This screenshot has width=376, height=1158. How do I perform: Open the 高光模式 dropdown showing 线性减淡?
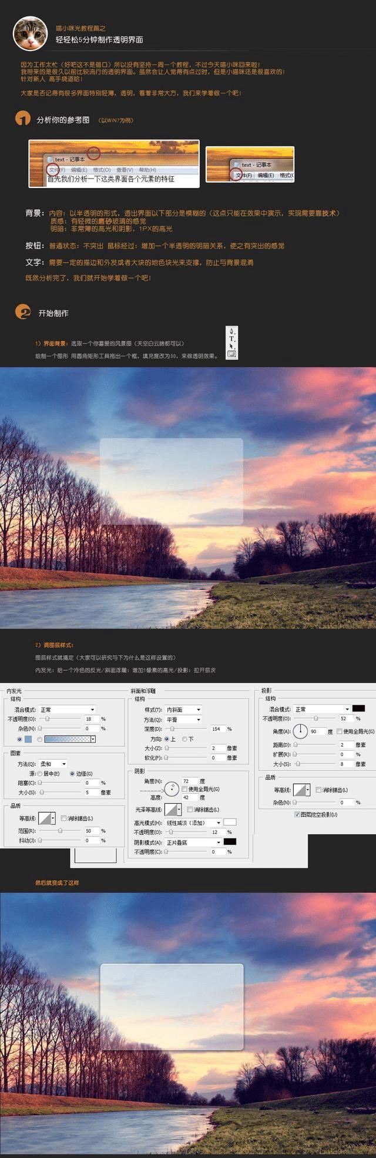193,823
